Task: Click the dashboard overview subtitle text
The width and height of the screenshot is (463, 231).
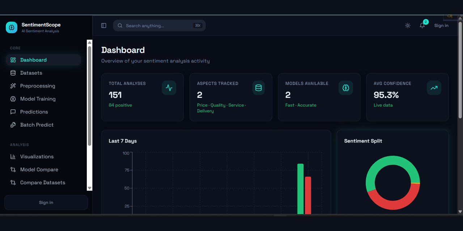Action: pyautogui.click(x=156, y=61)
